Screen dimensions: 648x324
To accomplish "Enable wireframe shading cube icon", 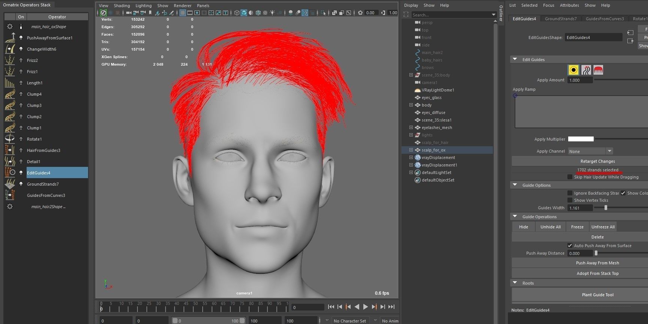I will pos(237,13).
